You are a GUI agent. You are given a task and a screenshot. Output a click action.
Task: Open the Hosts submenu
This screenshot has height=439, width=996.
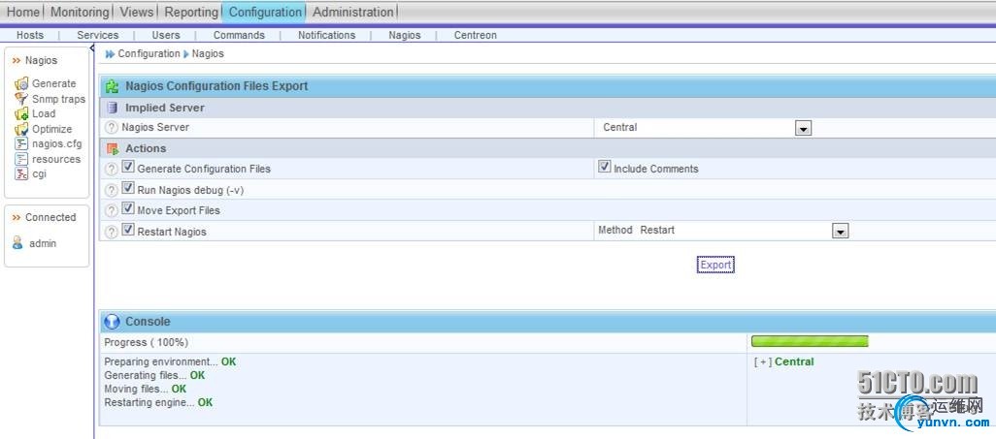point(30,36)
